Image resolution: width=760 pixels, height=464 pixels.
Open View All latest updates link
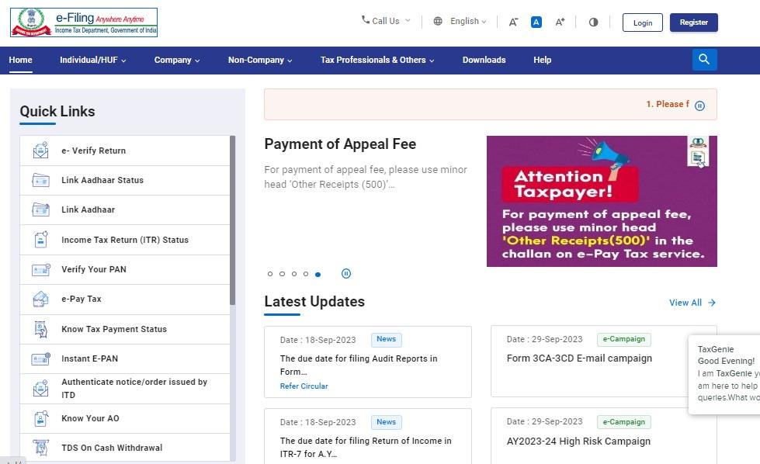click(x=692, y=303)
